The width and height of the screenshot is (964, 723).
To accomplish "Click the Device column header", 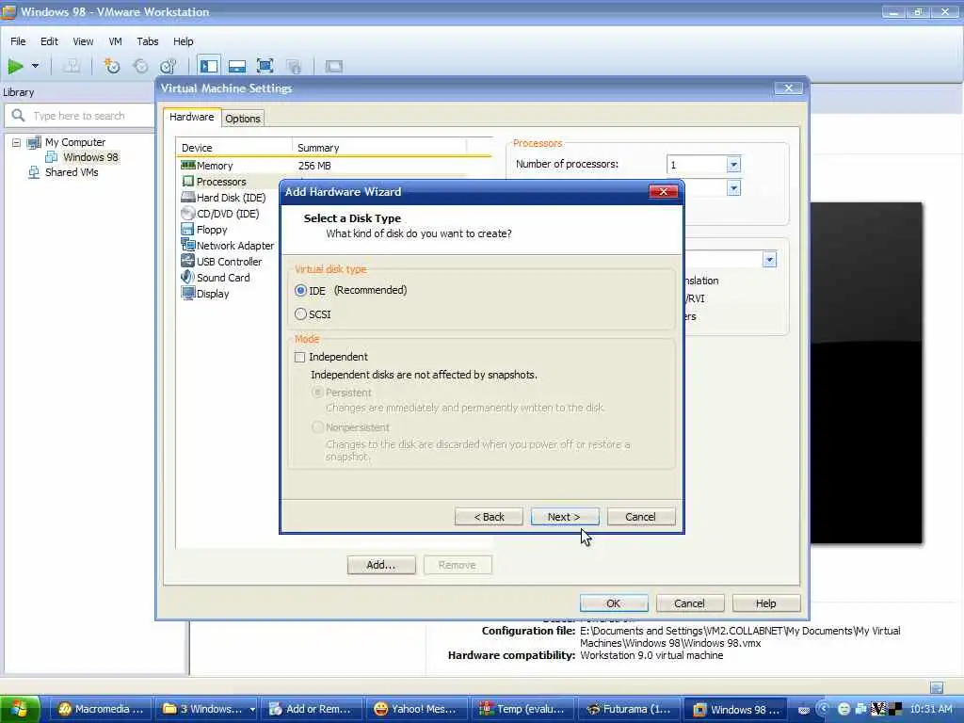I will tap(234, 148).
